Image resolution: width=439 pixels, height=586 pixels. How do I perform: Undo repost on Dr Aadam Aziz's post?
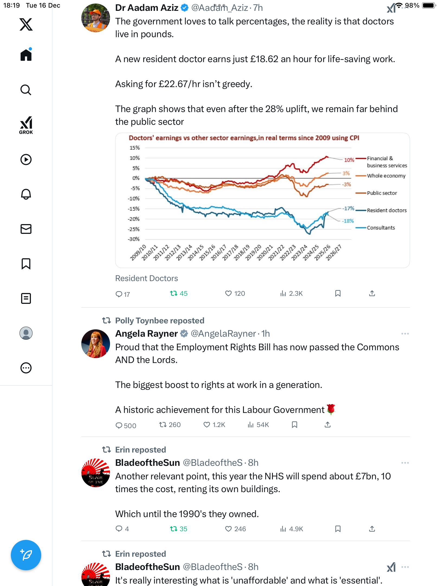pyautogui.click(x=173, y=293)
